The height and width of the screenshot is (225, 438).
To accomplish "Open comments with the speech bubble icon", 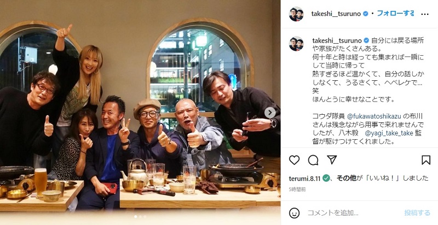I will coord(313,160).
